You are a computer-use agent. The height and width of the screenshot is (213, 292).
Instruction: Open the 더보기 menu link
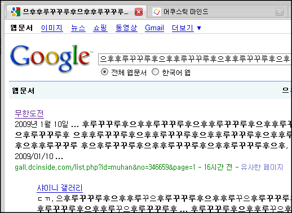click(x=183, y=28)
